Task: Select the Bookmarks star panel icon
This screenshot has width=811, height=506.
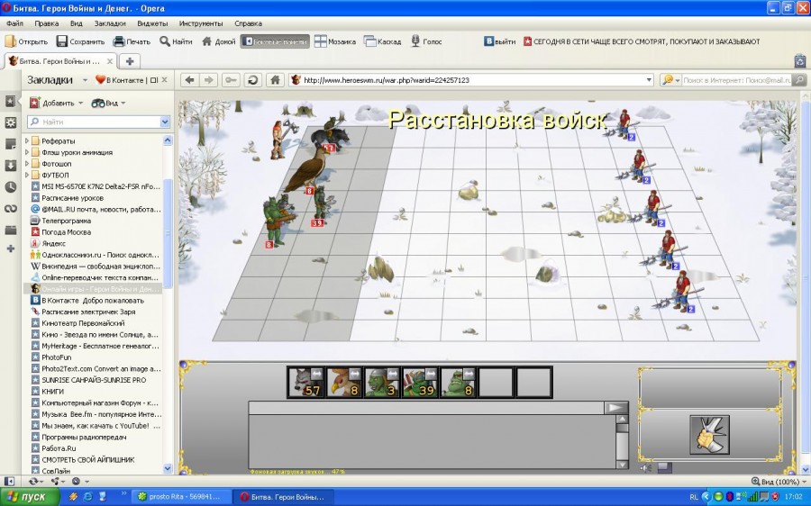Action: pyautogui.click(x=10, y=102)
